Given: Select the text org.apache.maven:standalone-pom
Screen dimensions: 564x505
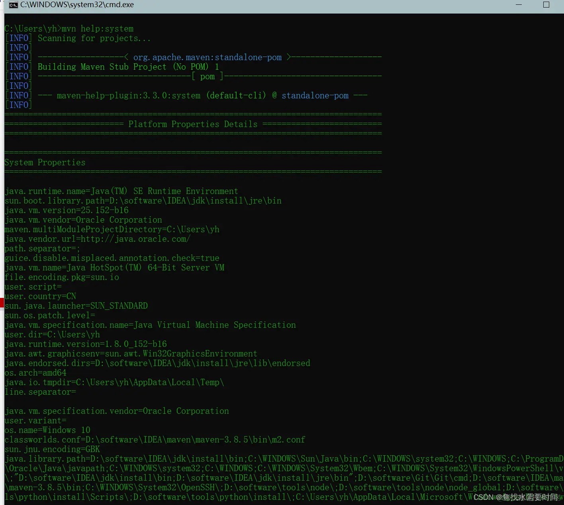Looking at the screenshot, I should click(x=208, y=57).
